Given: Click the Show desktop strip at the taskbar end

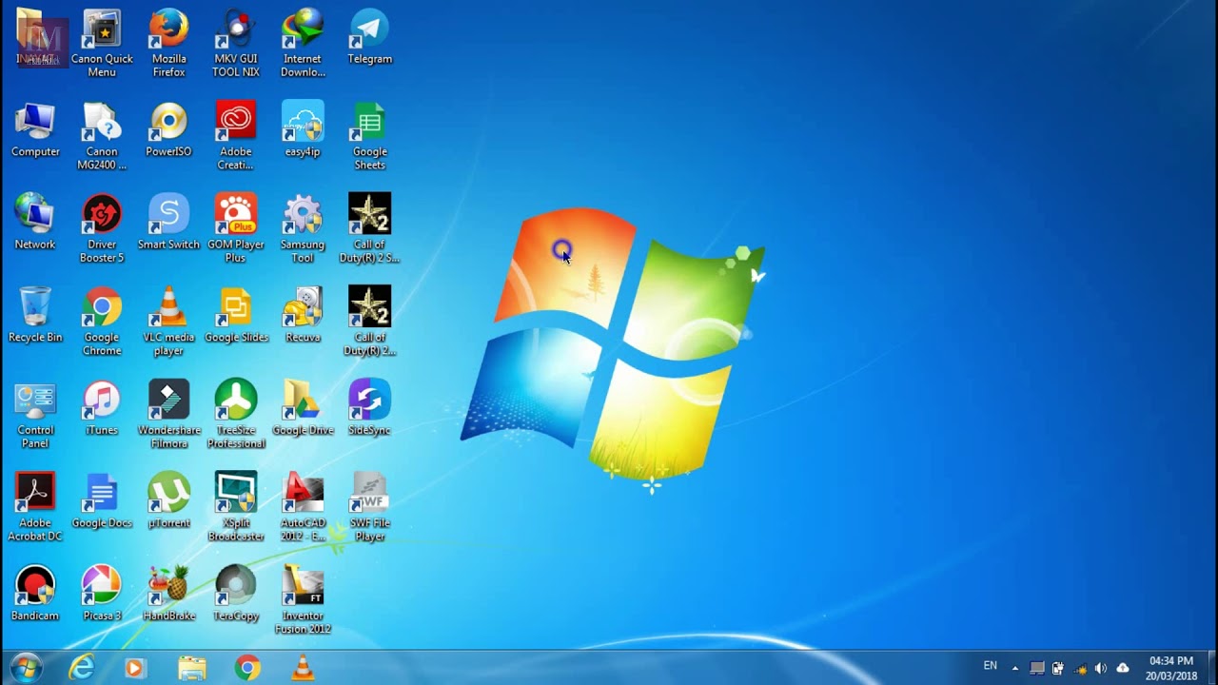Looking at the screenshot, I should (1210, 669).
